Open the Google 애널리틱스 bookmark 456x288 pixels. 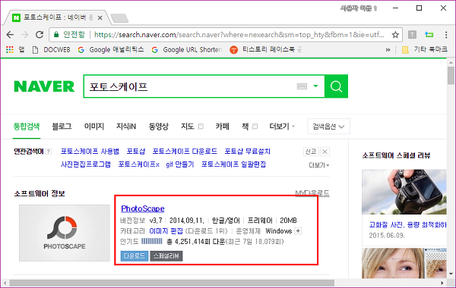pos(111,49)
